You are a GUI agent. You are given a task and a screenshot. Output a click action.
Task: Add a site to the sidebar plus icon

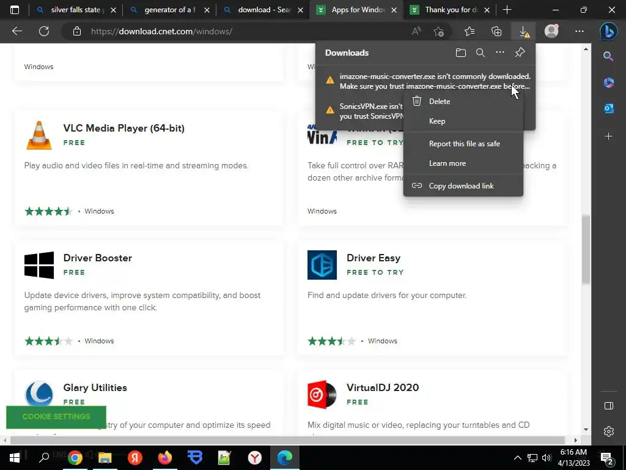point(608,136)
